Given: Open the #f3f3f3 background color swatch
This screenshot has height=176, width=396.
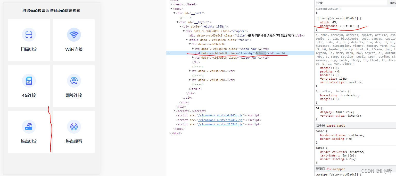Looking at the screenshot, I should point(344,26).
